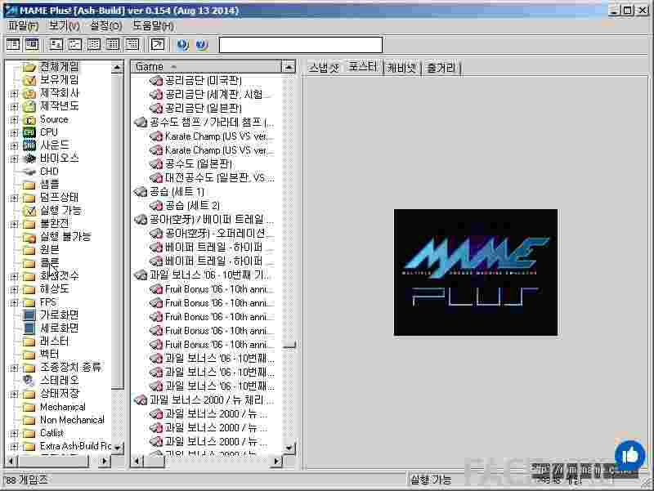654x491 pixels.
Task: Click the icon beside 제작년도
Action: [29, 106]
